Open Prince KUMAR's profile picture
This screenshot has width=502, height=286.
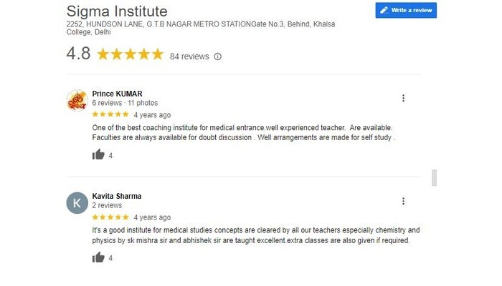point(77,100)
